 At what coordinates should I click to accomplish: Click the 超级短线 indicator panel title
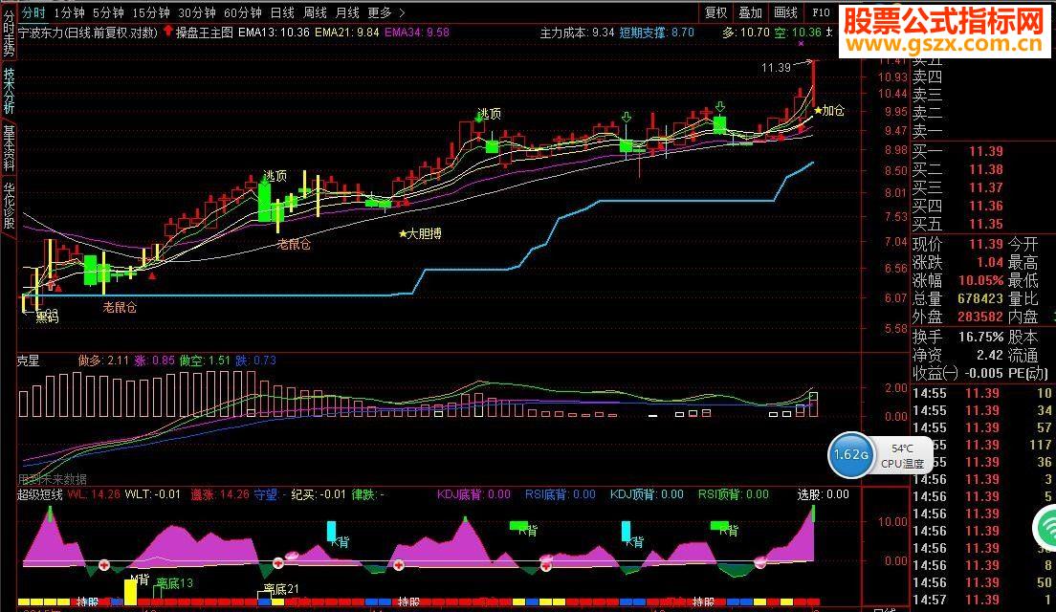40,494
